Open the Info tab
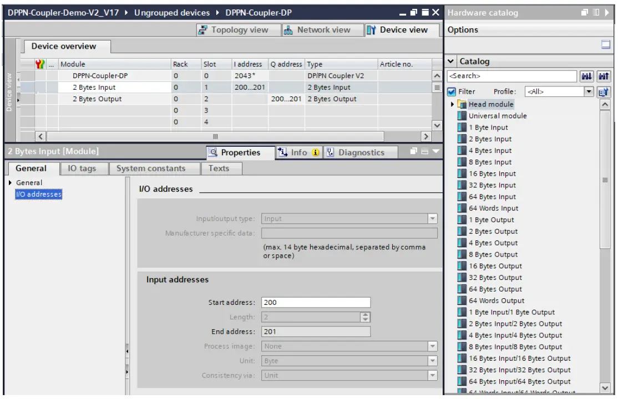 298,152
